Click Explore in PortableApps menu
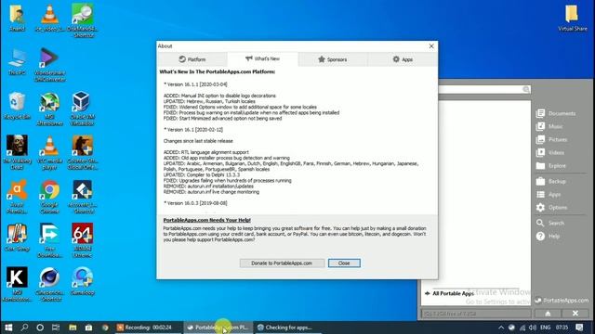The width and height of the screenshot is (595, 334). (x=551, y=166)
